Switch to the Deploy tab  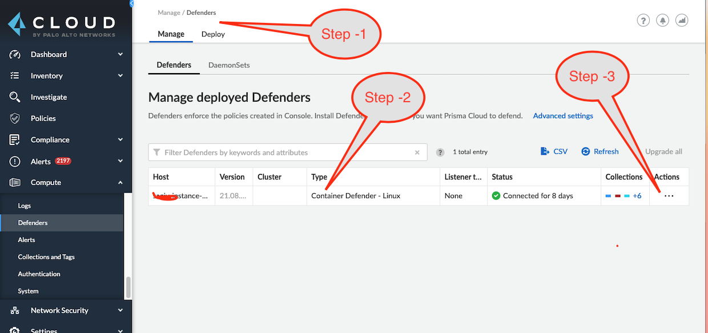(212, 34)
